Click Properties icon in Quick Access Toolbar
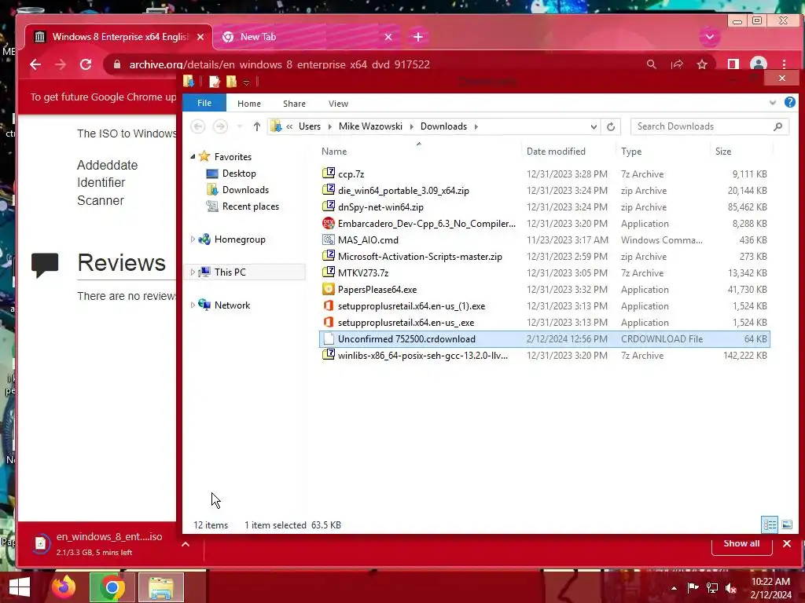 [215, 82]
